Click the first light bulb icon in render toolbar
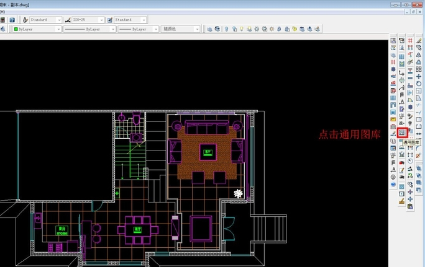The height and width of the screenshot is (267, 425). coord(227,29)
